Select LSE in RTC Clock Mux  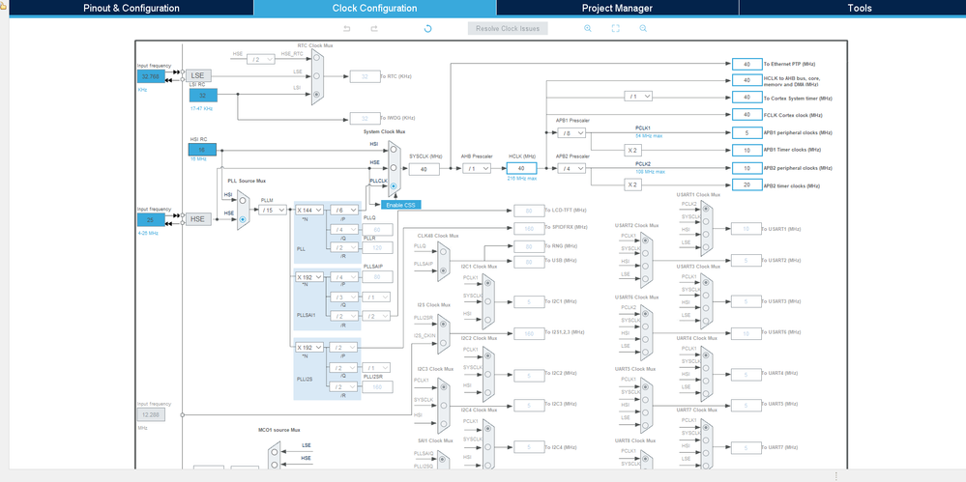(316, 76)
